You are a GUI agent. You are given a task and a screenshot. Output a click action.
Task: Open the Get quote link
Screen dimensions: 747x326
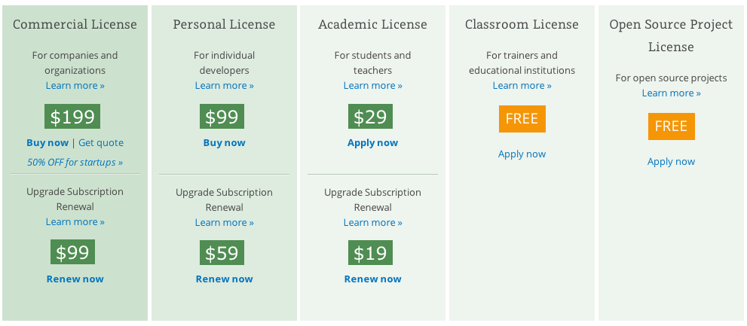coord(101,143)
